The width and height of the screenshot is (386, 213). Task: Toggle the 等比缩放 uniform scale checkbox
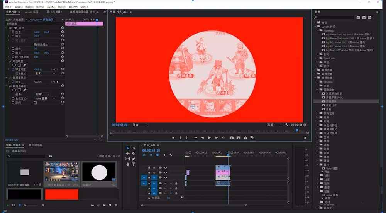[x=35, y=45]
